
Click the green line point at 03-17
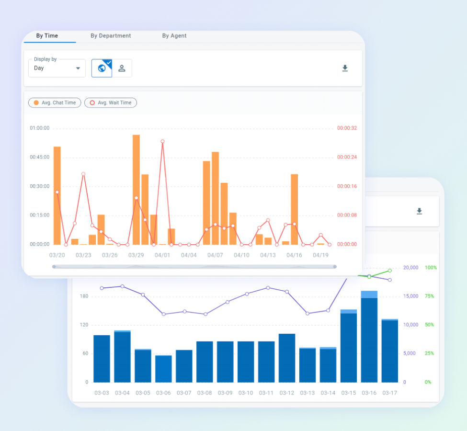tap(390, 271)
